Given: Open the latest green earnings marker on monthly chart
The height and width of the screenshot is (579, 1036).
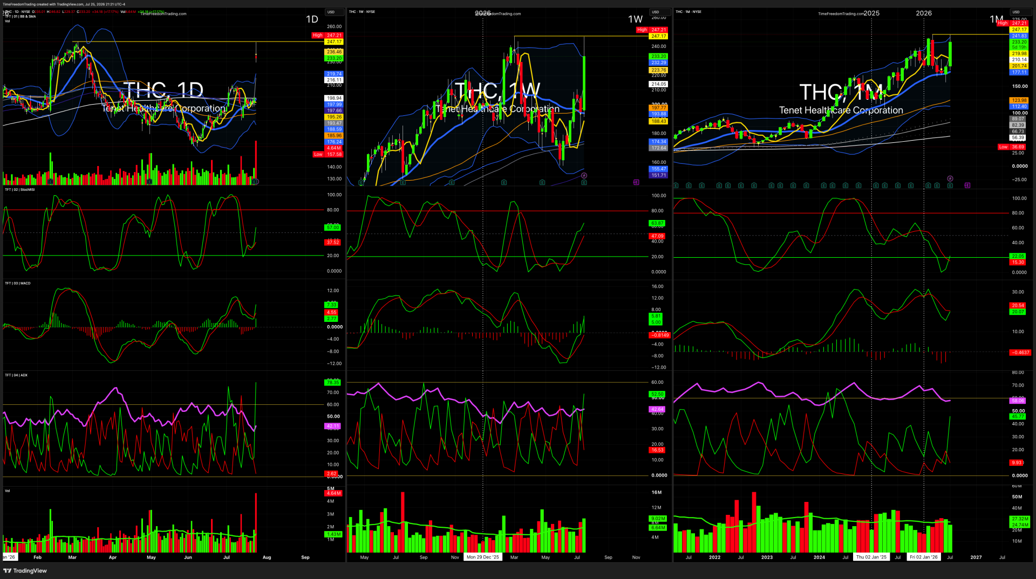Looking at the screenshot, I should point(950,185).
